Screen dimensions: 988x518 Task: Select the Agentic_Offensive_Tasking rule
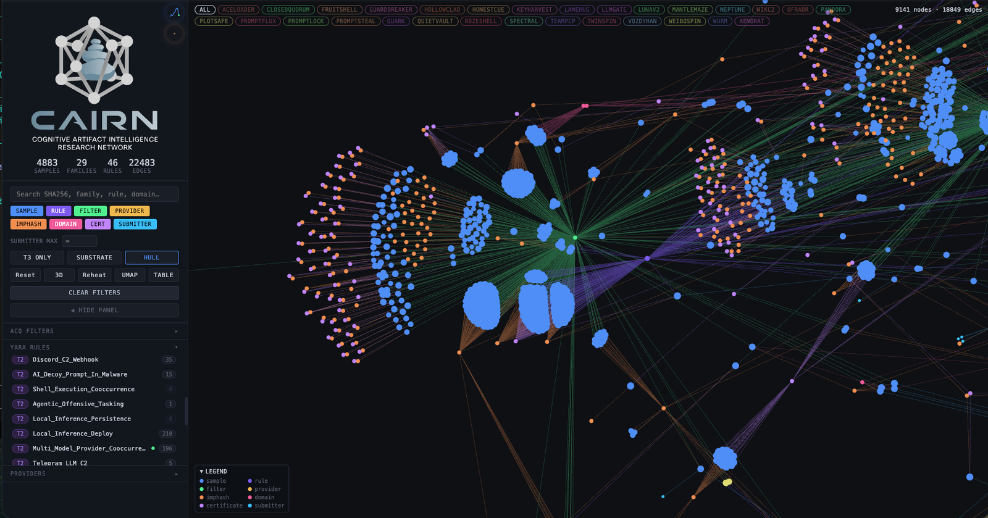(x=94, y=404)
